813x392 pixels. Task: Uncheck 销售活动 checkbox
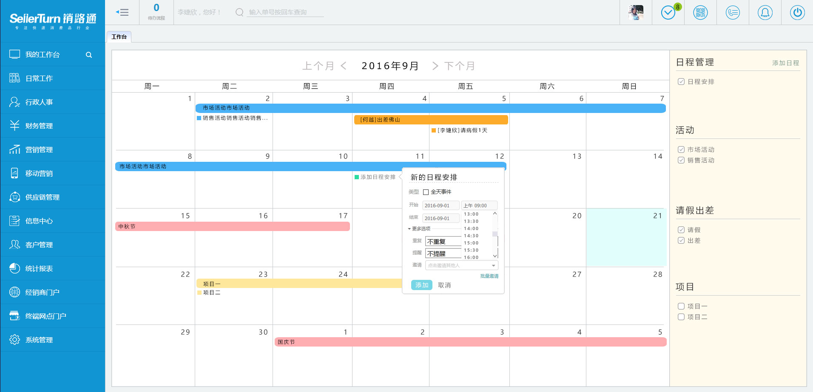point(681,160)
